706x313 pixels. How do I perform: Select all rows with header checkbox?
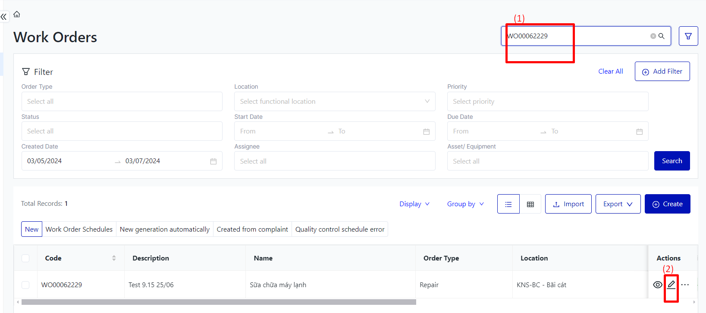(x=25, y=258)
